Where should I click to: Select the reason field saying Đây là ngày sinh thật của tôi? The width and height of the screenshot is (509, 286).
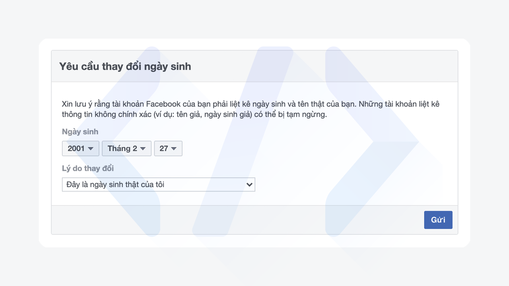tap(158, 184)
